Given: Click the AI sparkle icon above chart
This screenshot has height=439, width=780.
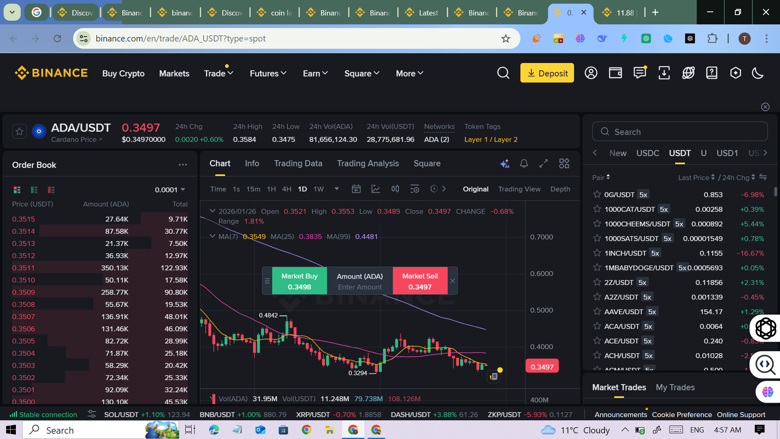Looking at the screenshot, I should (505, 163).
